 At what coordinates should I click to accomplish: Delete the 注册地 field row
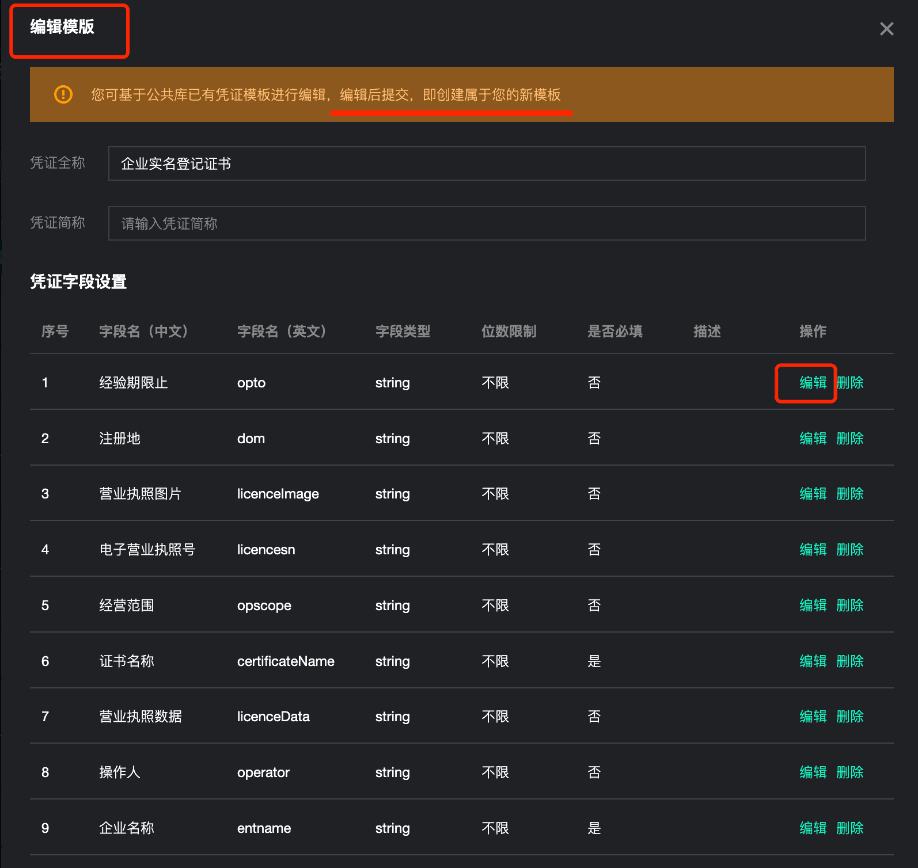pyautogui.click(x=850, y=439)
